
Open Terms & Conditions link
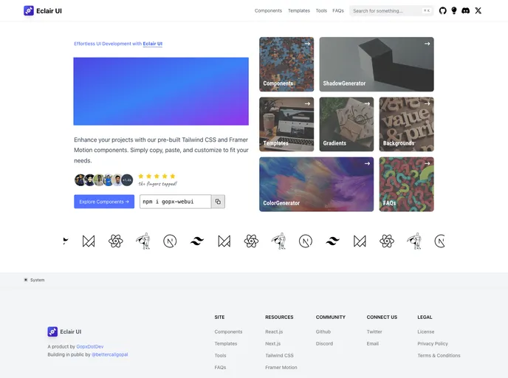point(439,356)
